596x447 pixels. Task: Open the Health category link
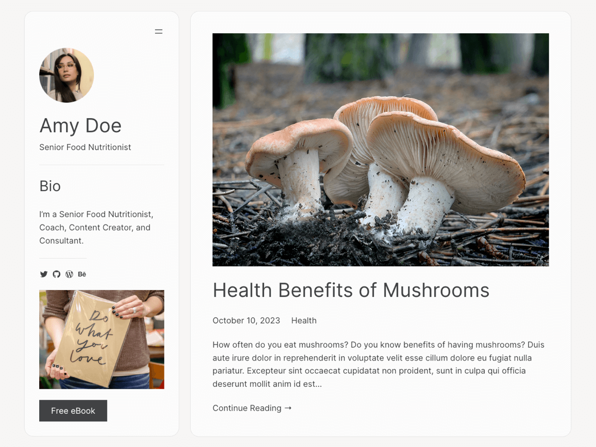(304, 320)
